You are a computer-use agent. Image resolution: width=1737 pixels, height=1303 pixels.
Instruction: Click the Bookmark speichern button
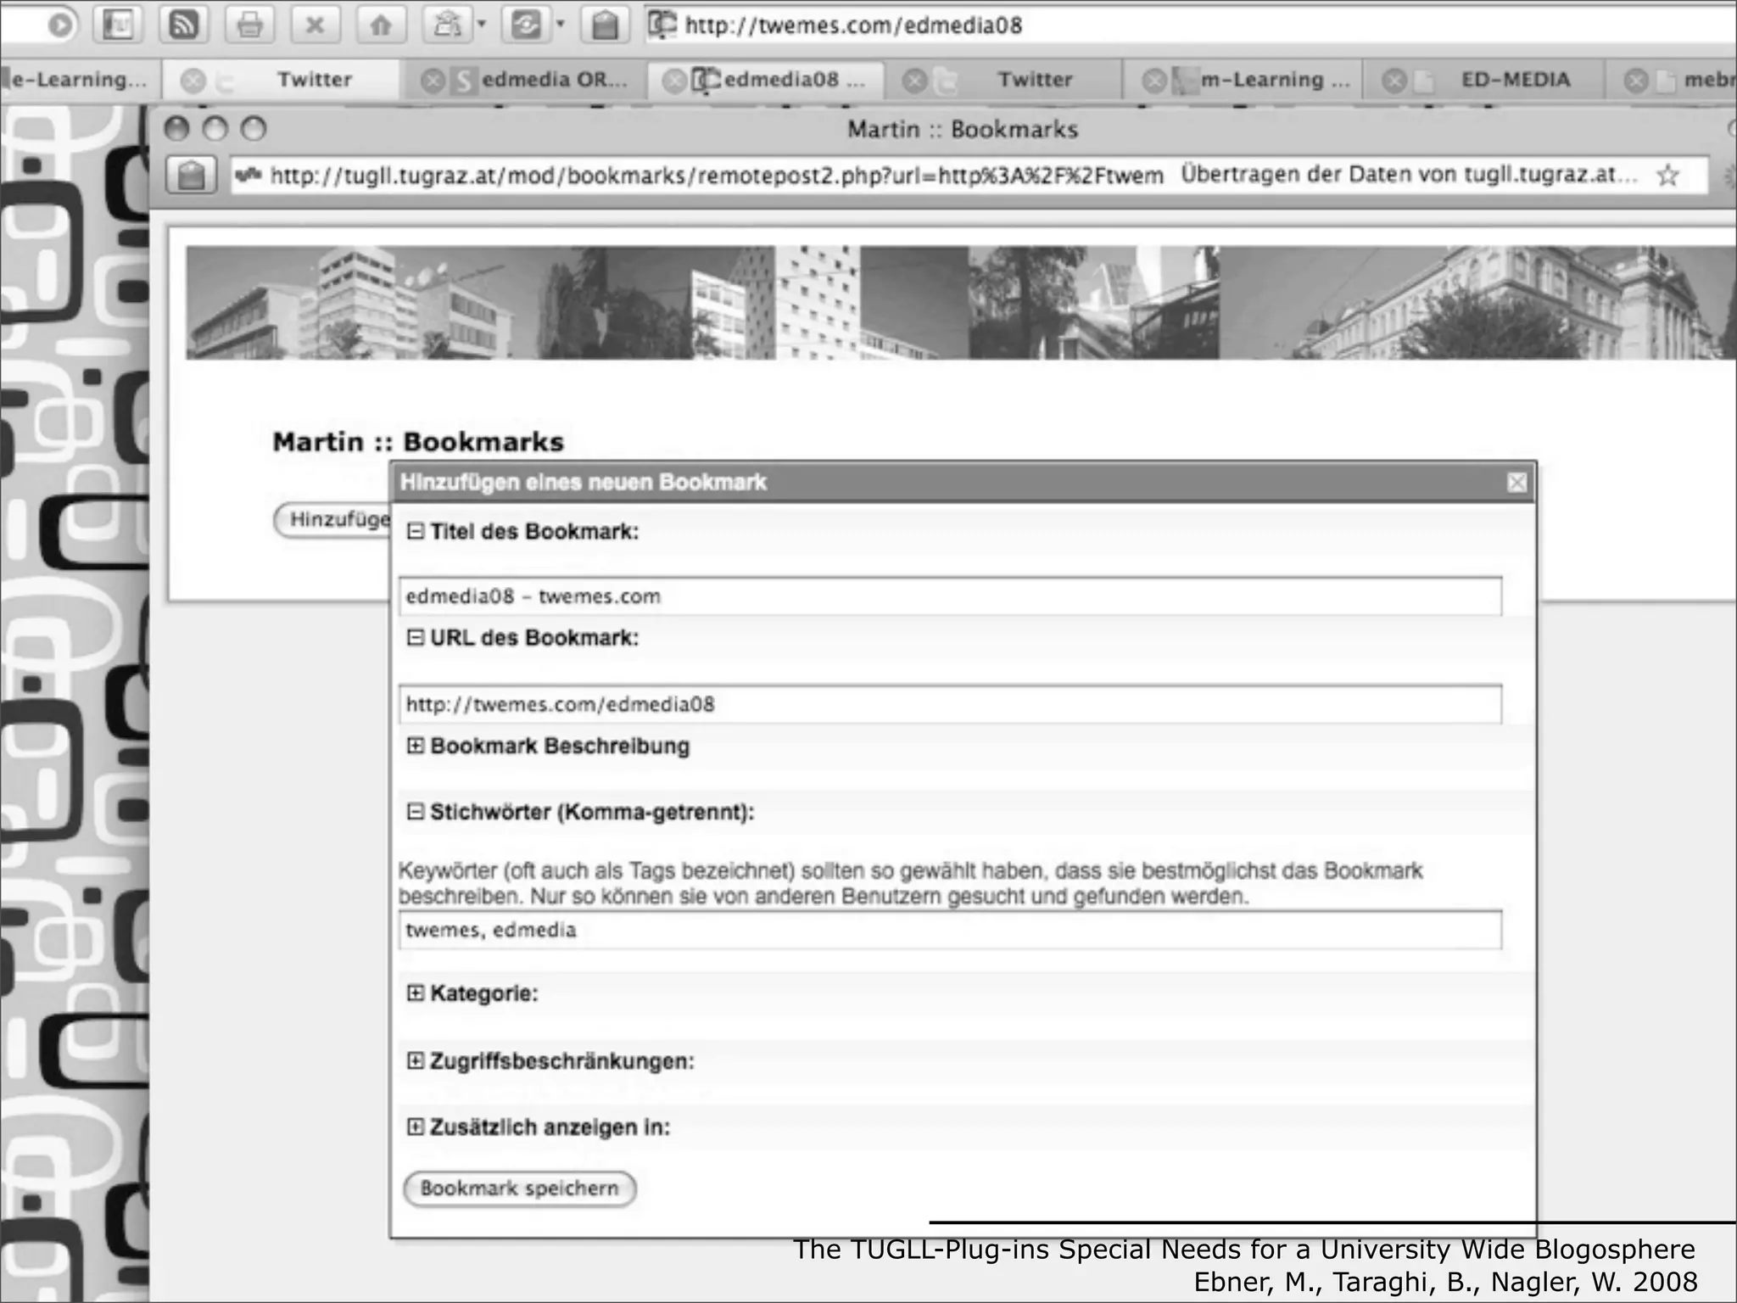[519, 1188]
